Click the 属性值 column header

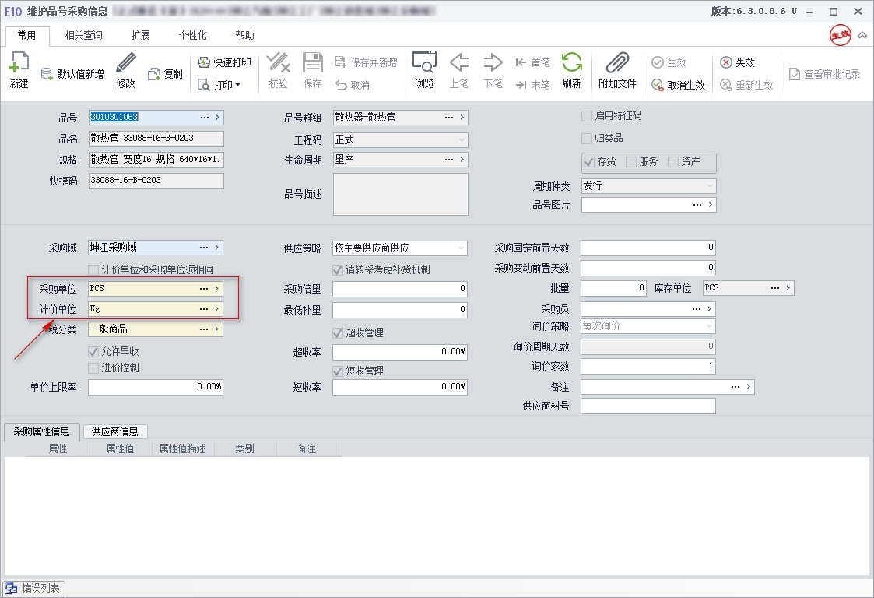click(121, 449)
